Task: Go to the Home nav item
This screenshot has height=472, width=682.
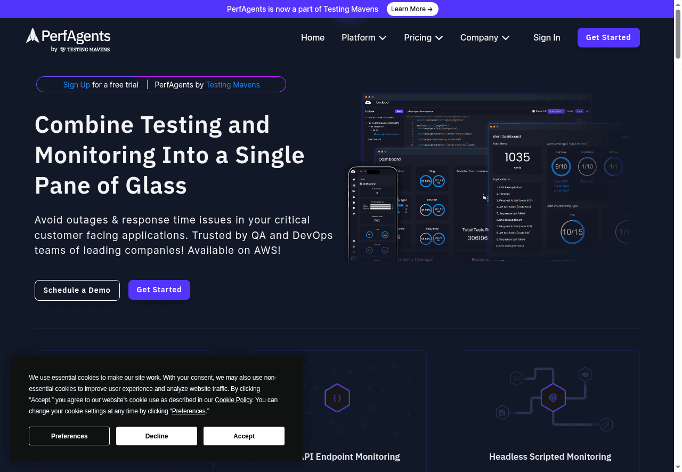Action: tap(313, 37)
